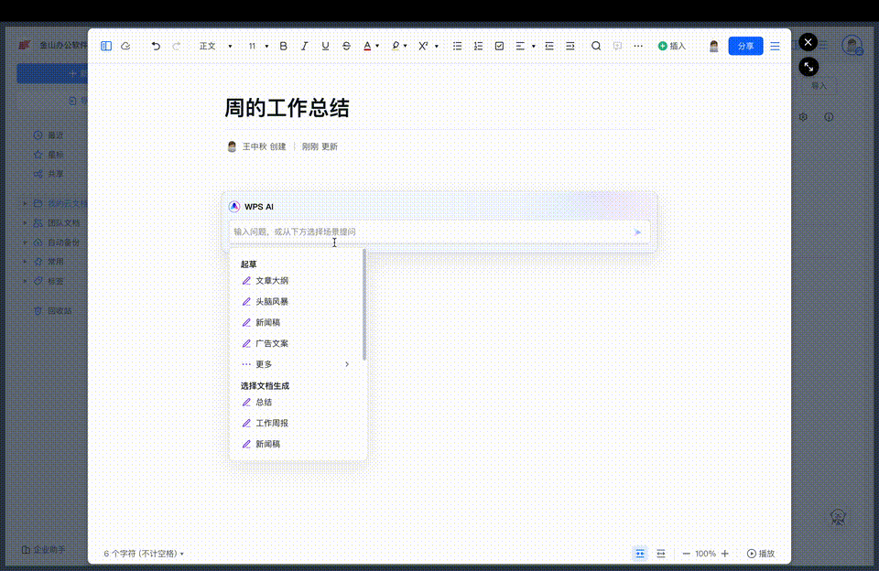879x571 pixels.
Task: Pick a font color with the color swatch
Action: [x=367, y=45]
